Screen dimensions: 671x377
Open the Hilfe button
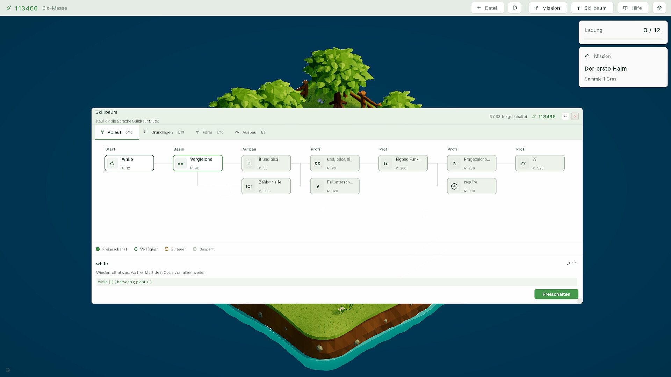click(633, 8)
